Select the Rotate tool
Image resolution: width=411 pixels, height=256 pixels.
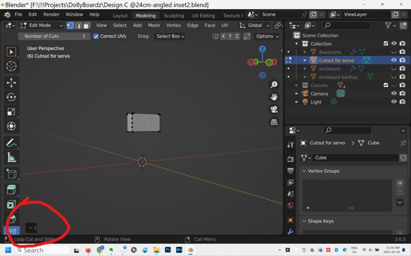tap(11, 97)
